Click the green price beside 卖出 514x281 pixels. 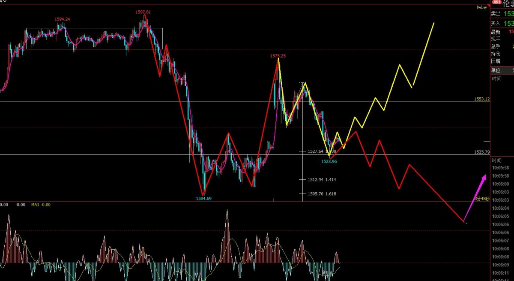tap(509, 14)
